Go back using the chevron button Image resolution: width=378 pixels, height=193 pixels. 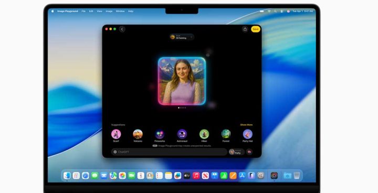tap(122, 29)
